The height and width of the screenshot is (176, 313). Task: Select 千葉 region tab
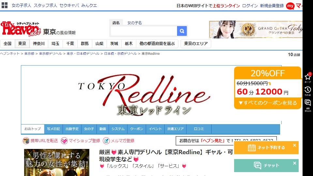(x=70, y=44)
